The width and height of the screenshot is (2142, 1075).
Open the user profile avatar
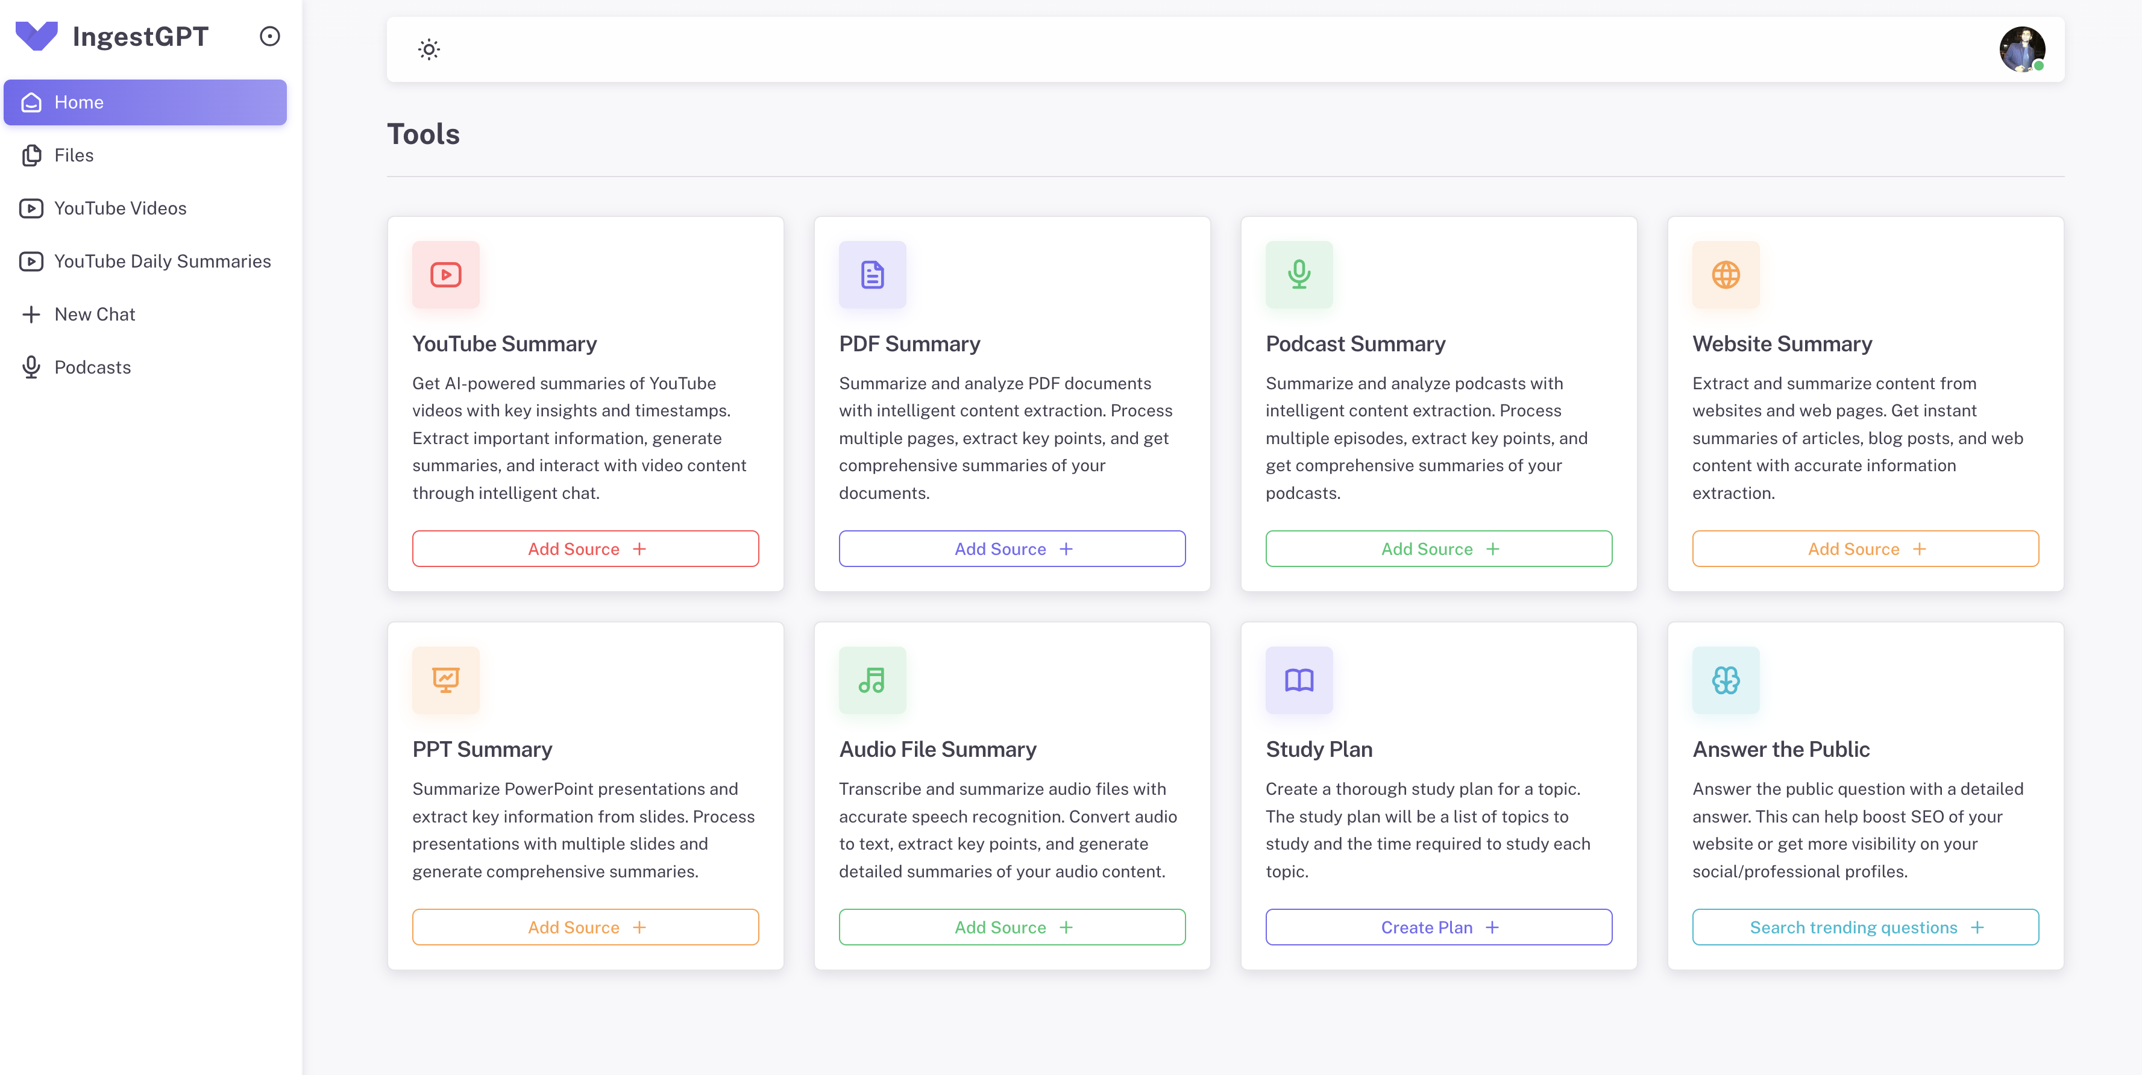[2021, 50]
